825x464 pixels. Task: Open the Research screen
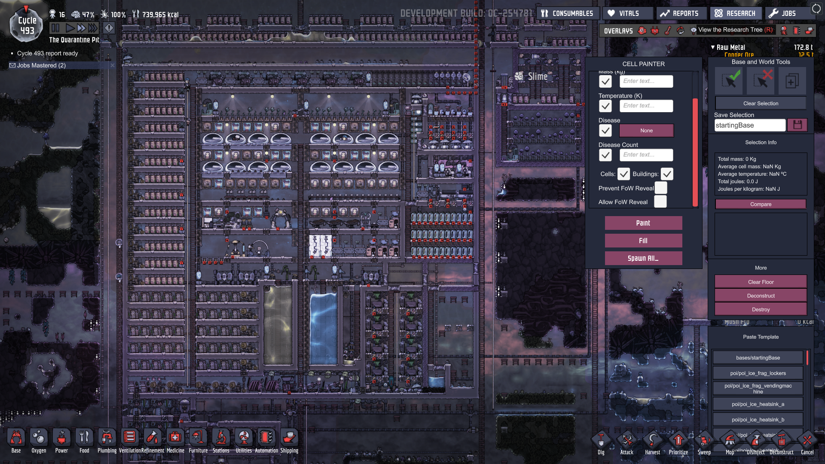click(x=735, y=13)
